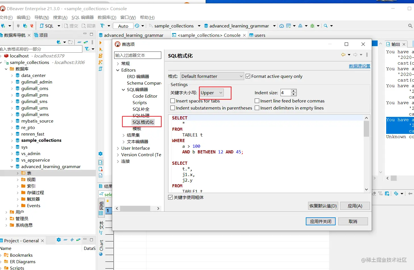414x270 pixels.
Task: Enable Indent substatements in parentheses
Action: tap(173, 108)
